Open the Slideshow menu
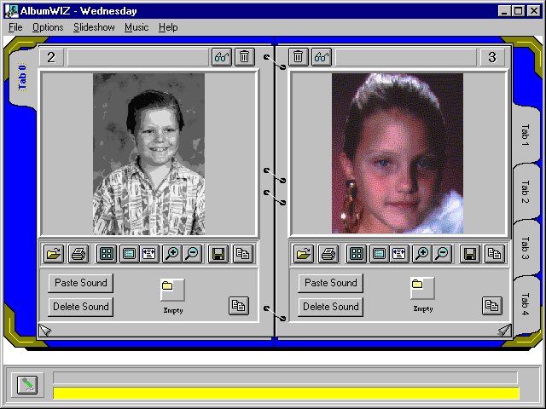Image resolution: width=546 pixels, height=409 pixels. click(94, 27)
